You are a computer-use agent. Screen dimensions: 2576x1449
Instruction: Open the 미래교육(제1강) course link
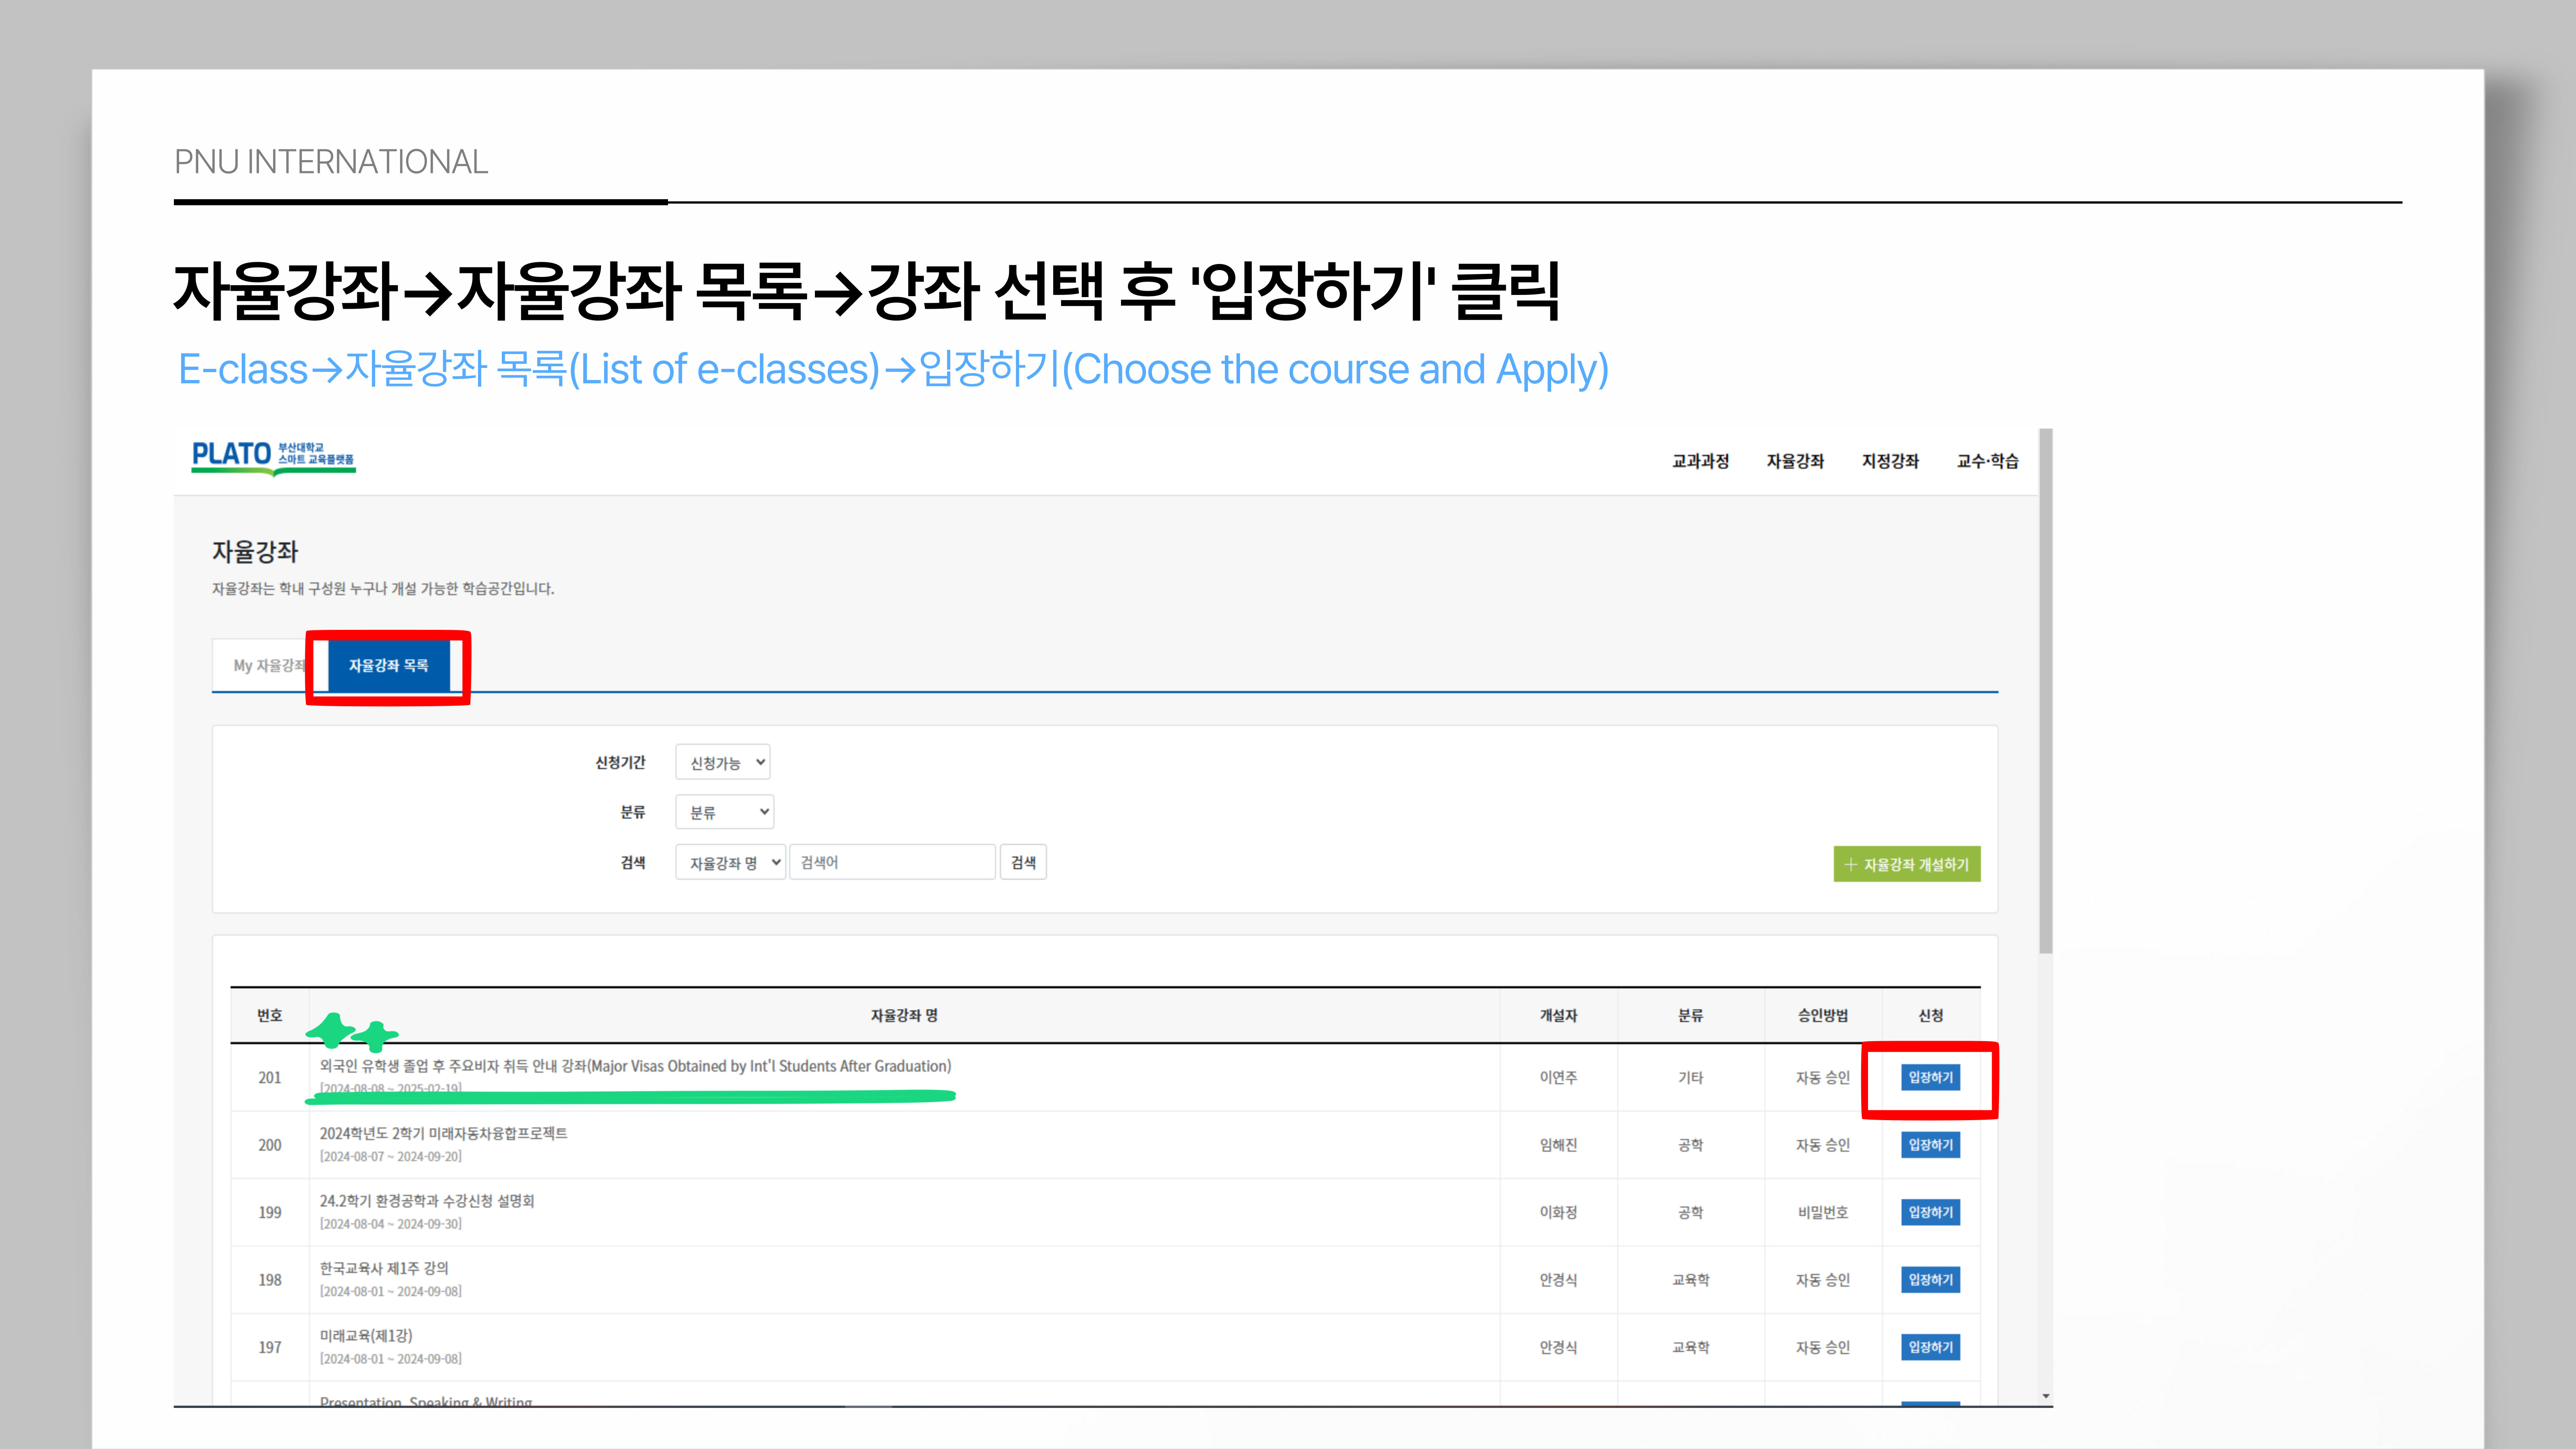click(x=366, y=1336)
